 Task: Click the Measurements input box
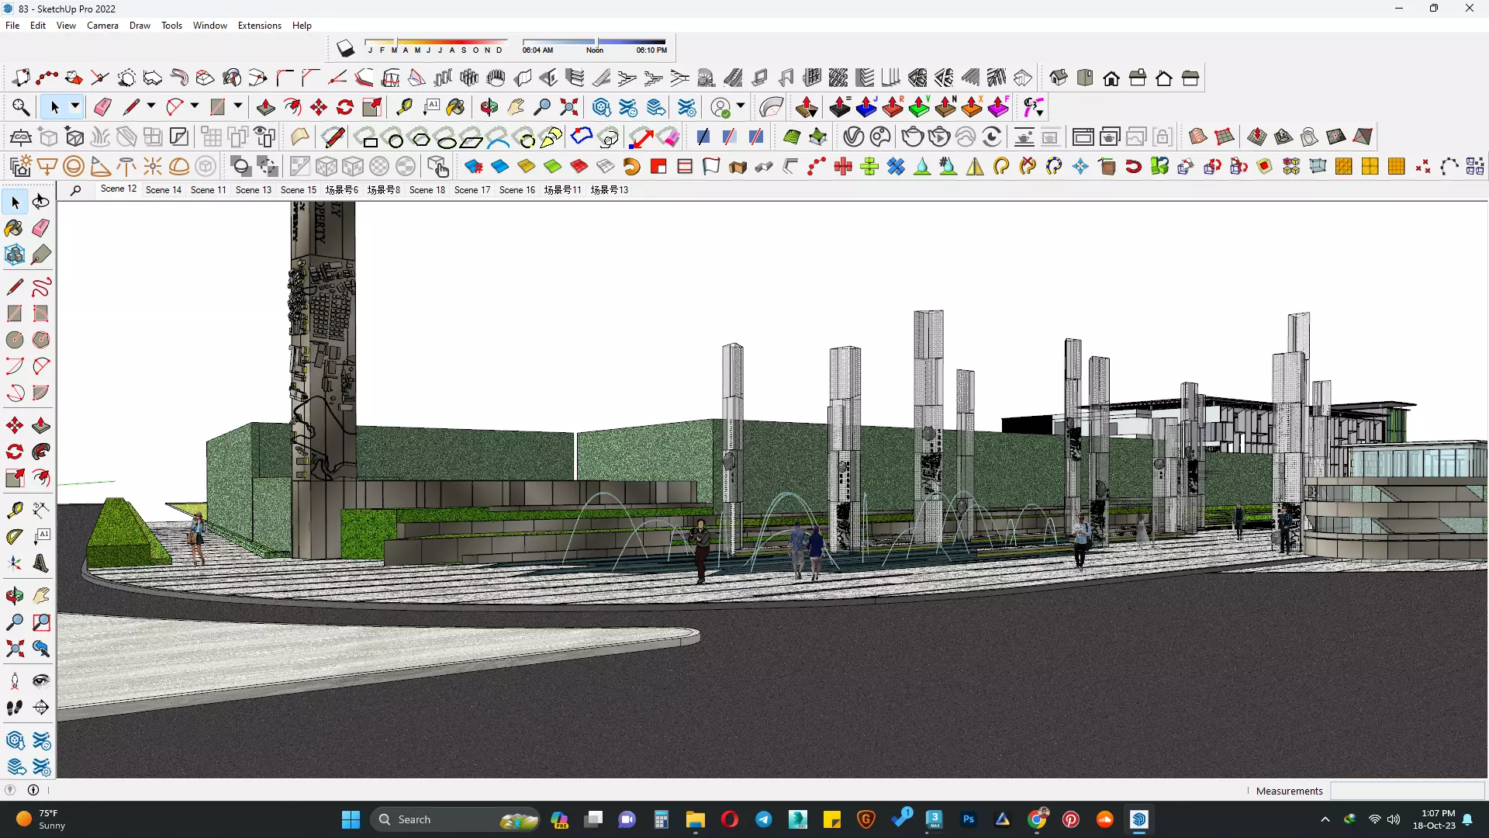[1407, 791]
